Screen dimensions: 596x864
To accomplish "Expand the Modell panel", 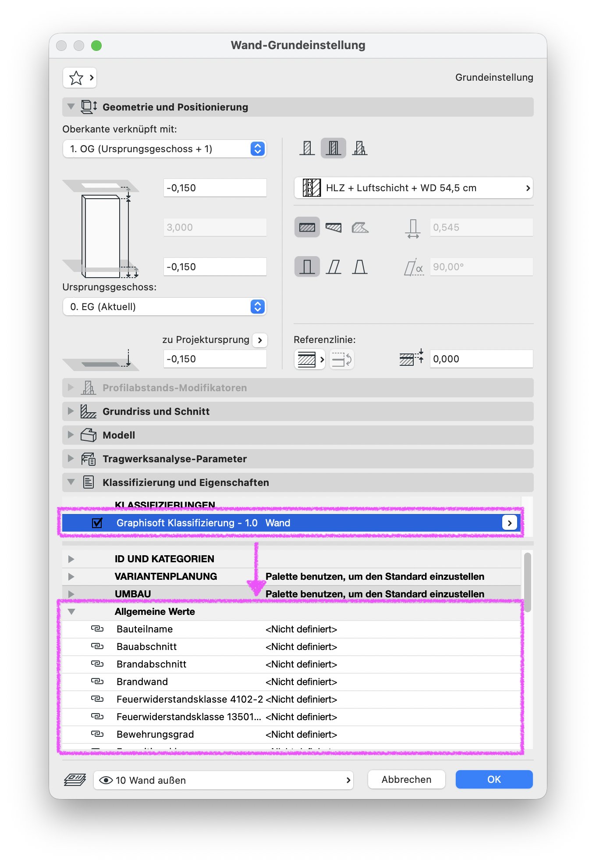I will 71,435.
